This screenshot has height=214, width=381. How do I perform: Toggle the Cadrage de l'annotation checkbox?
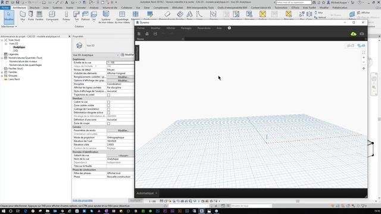(x=108, y=109)
